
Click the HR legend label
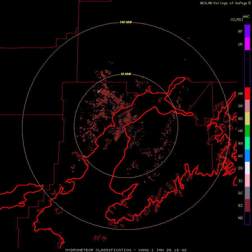click(240, 131)
